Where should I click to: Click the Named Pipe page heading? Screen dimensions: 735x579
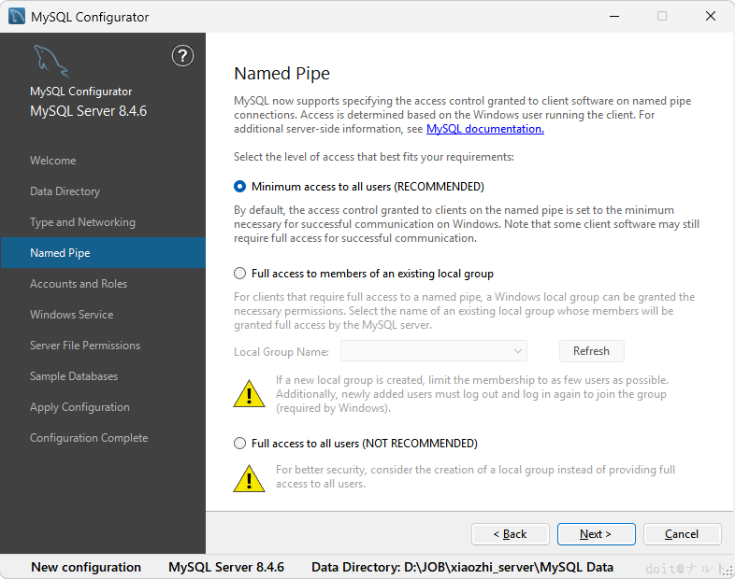click(282, 74)
